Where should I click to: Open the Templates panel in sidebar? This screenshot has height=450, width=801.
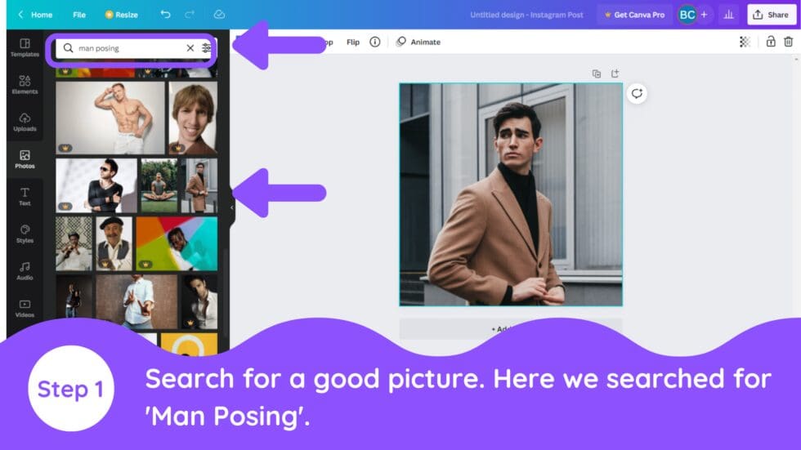tap(25, 47)
